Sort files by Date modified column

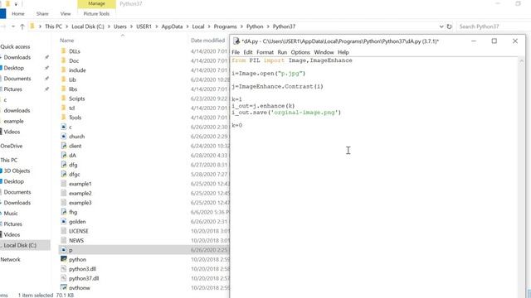(207, 41)
